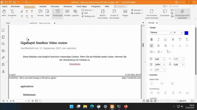Open the attachments paperclip panel
The image size is (197, 110).
(3, 57)
